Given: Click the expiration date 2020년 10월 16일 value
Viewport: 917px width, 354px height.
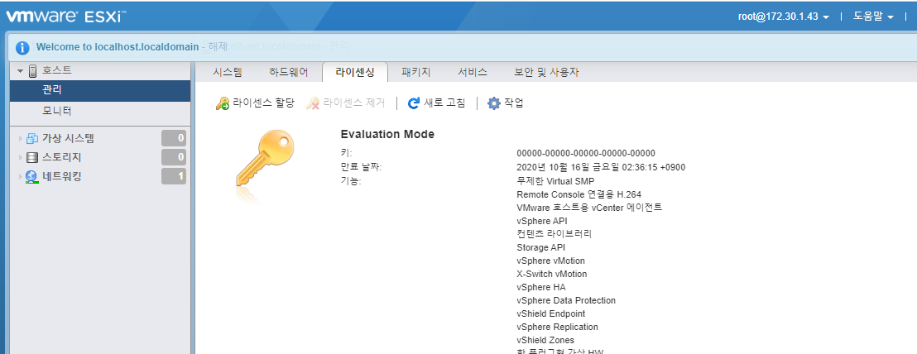Looking at the screenshot, I should tap(601, 168).
